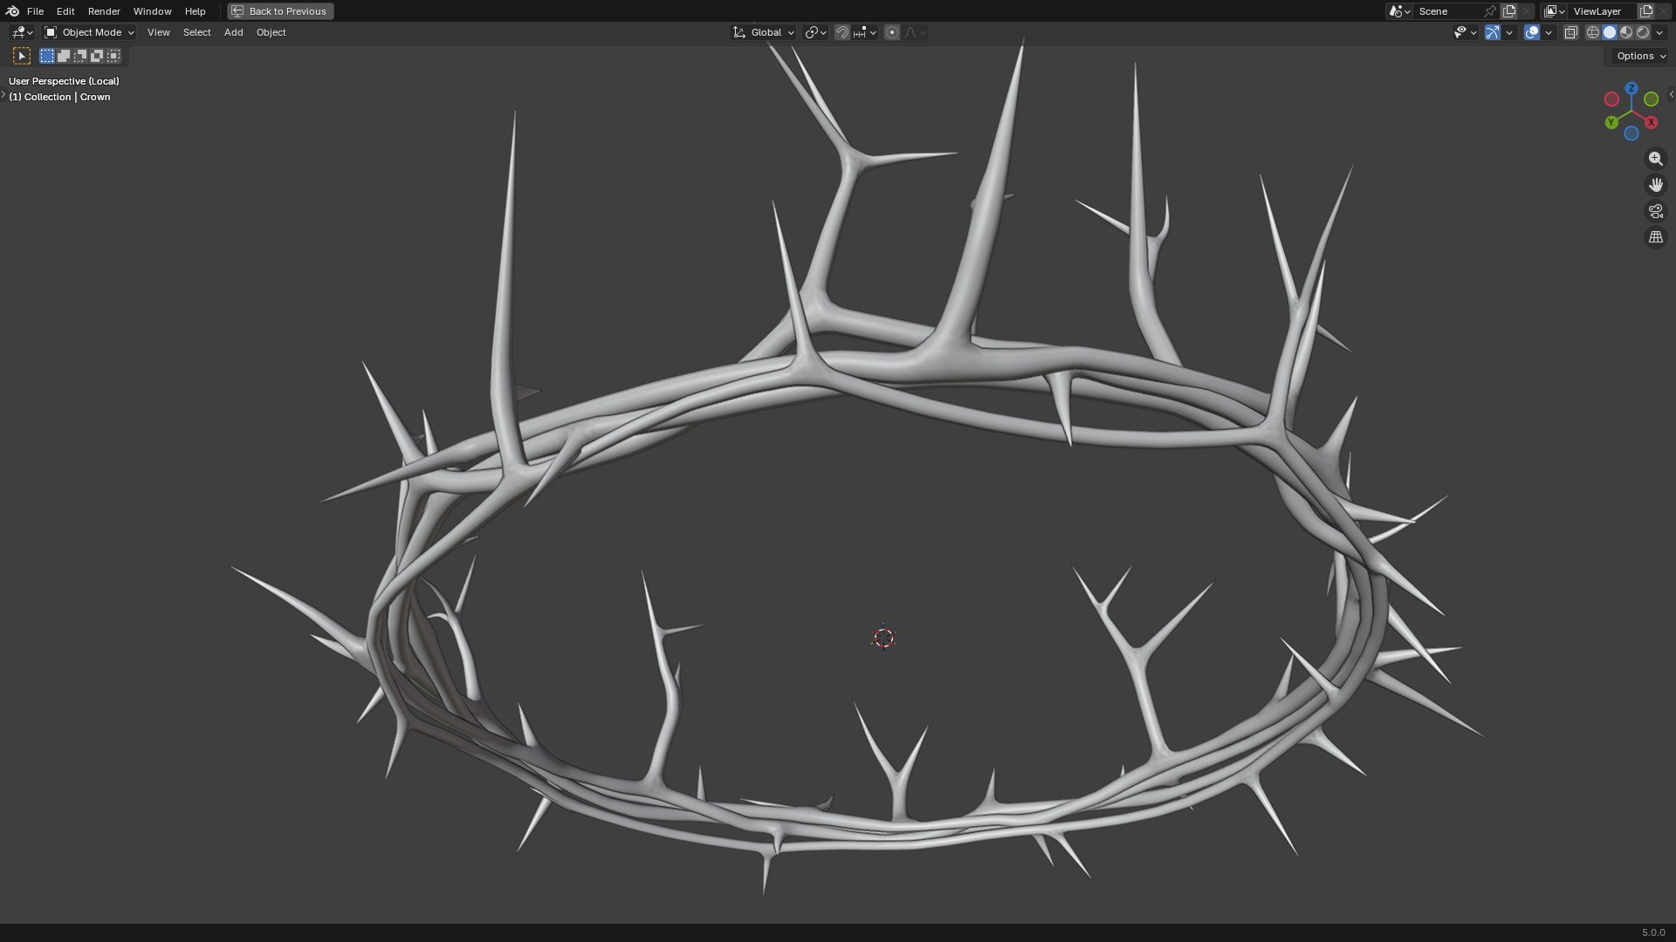The height and width of the screenshot is (942, 1676).
Task: Choose Intersect existing selection mode
Action: [x=113, y=56]
